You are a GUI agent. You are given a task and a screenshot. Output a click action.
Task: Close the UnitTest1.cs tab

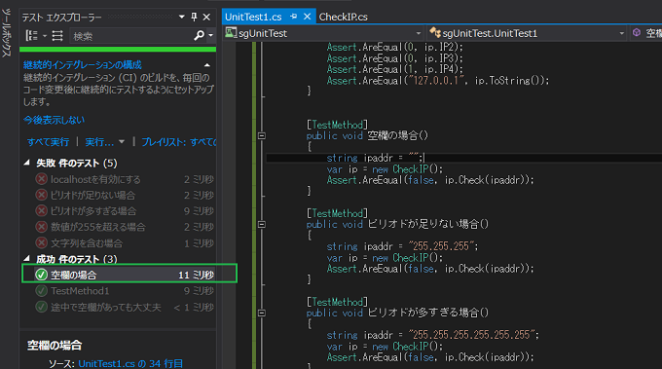click(308, 17)
